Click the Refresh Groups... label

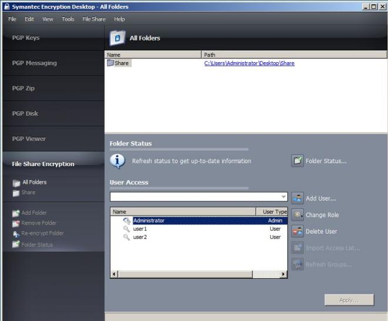click(x=329, y=265)
